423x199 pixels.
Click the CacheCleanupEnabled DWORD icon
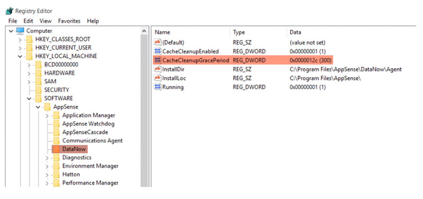pyautogui.click(x=158, y=51)
